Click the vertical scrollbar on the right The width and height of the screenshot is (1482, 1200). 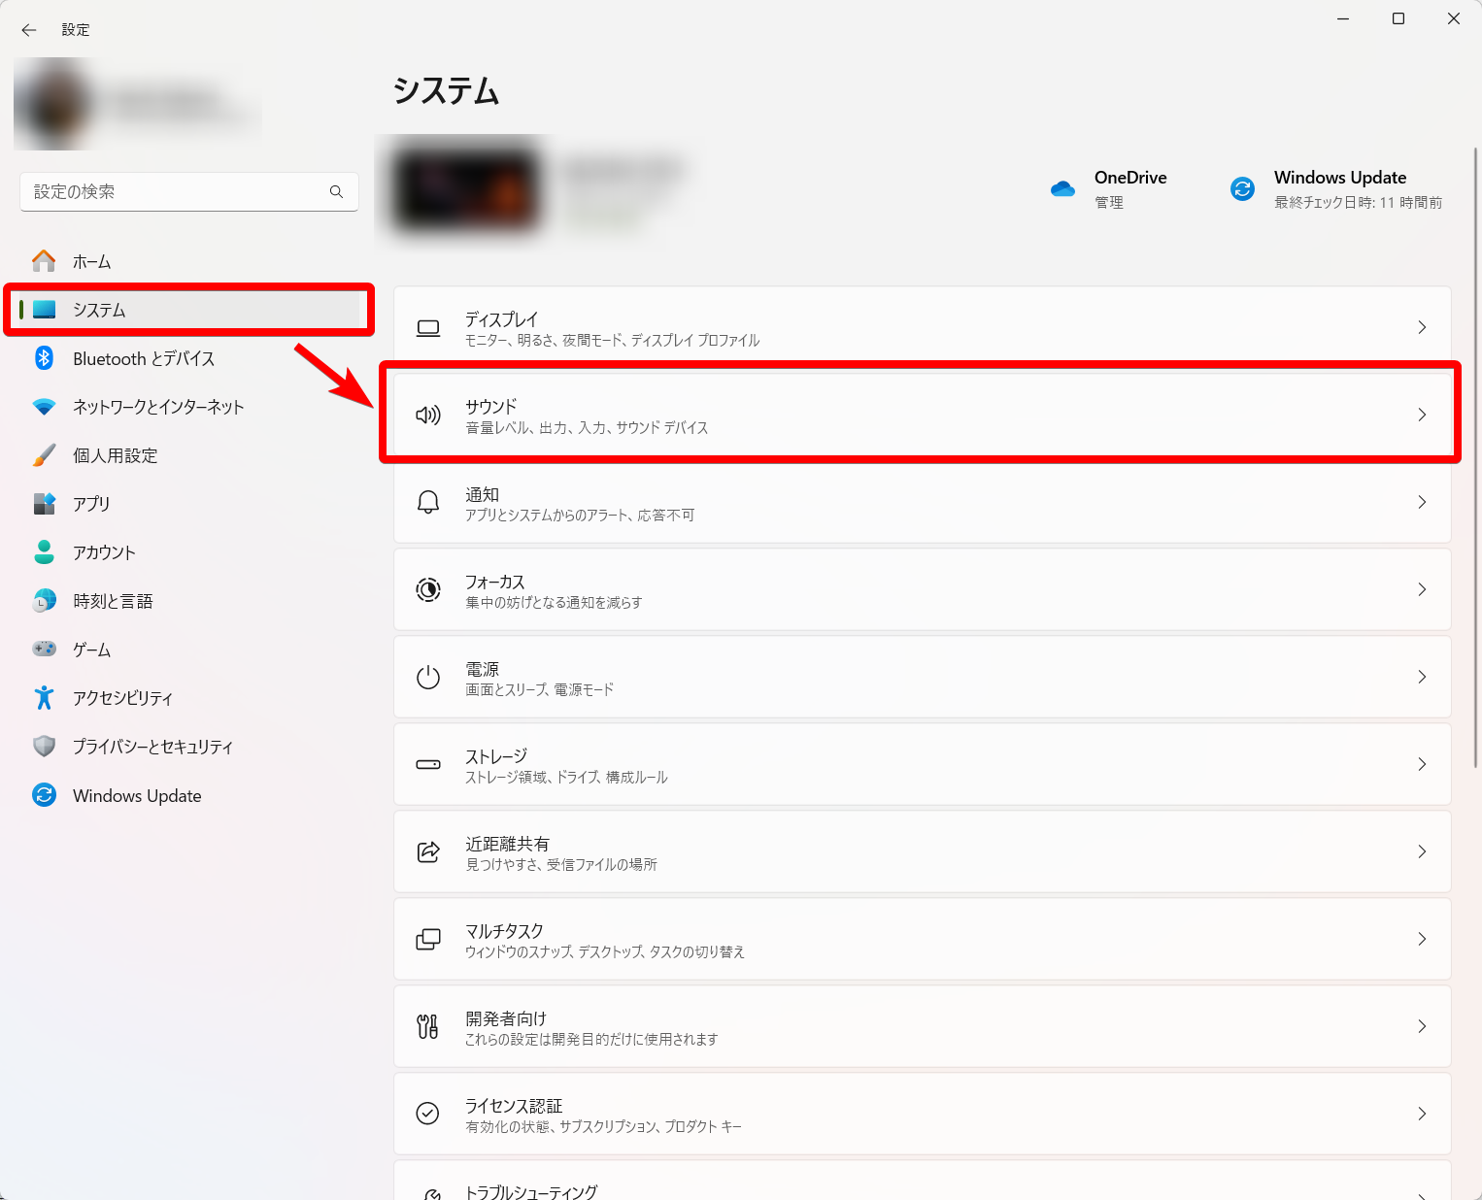pyautogui.click(x=1475, y=456)
